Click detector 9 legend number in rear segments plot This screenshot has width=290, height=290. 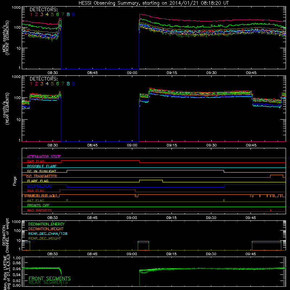74,84
